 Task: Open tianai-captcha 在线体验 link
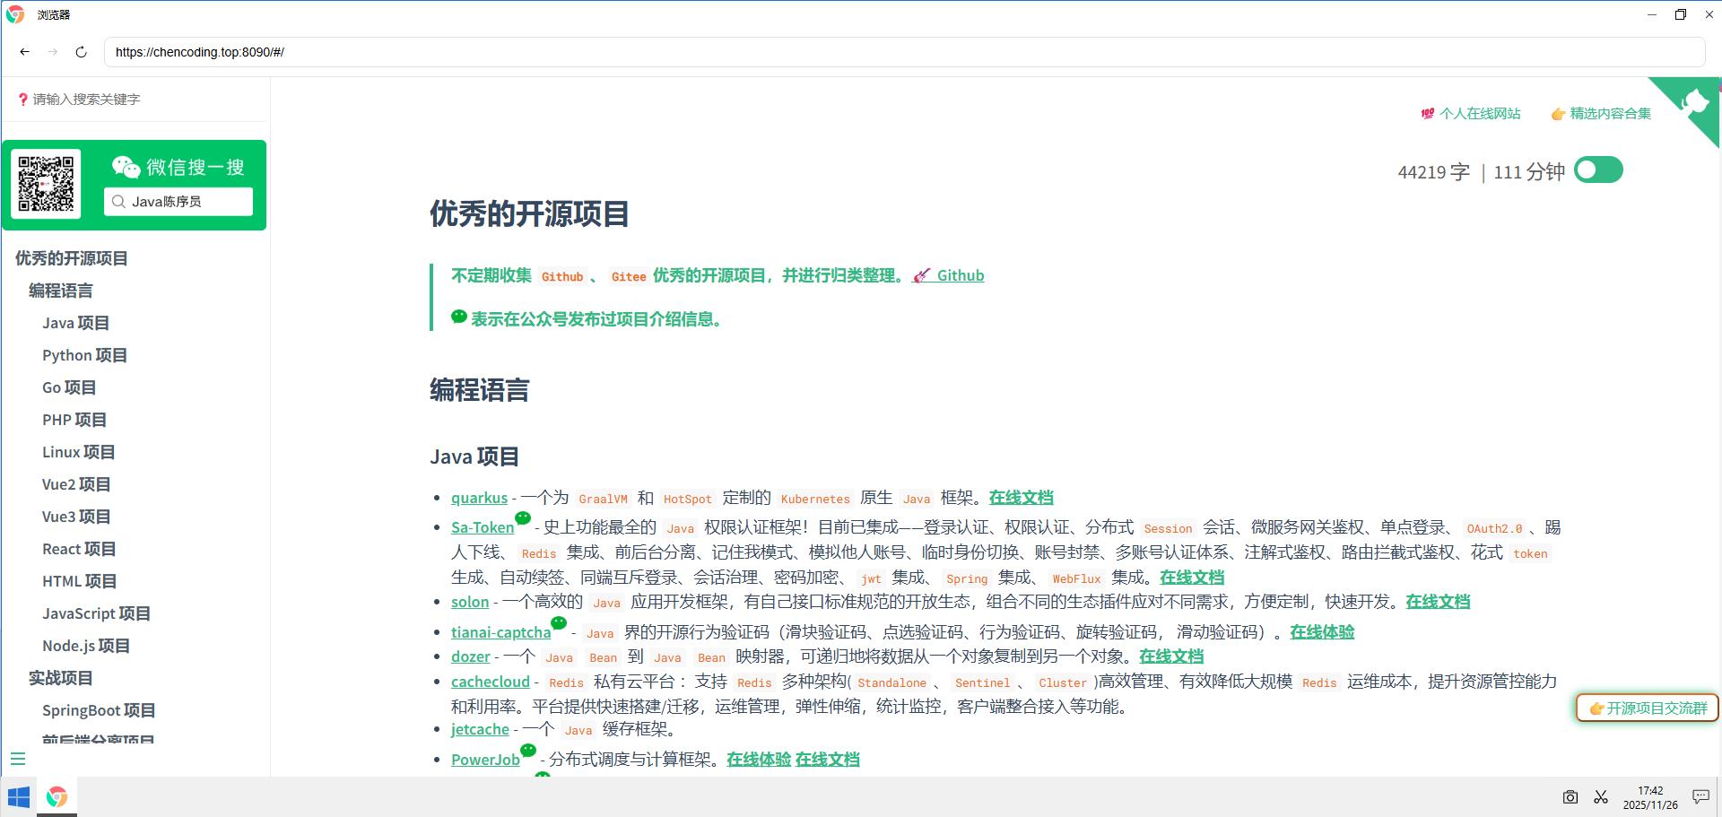click(1322, 632)
